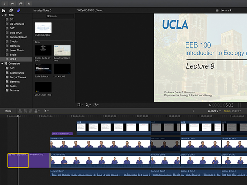Select the Department Card Intro title thumbnail

point(62,50)
